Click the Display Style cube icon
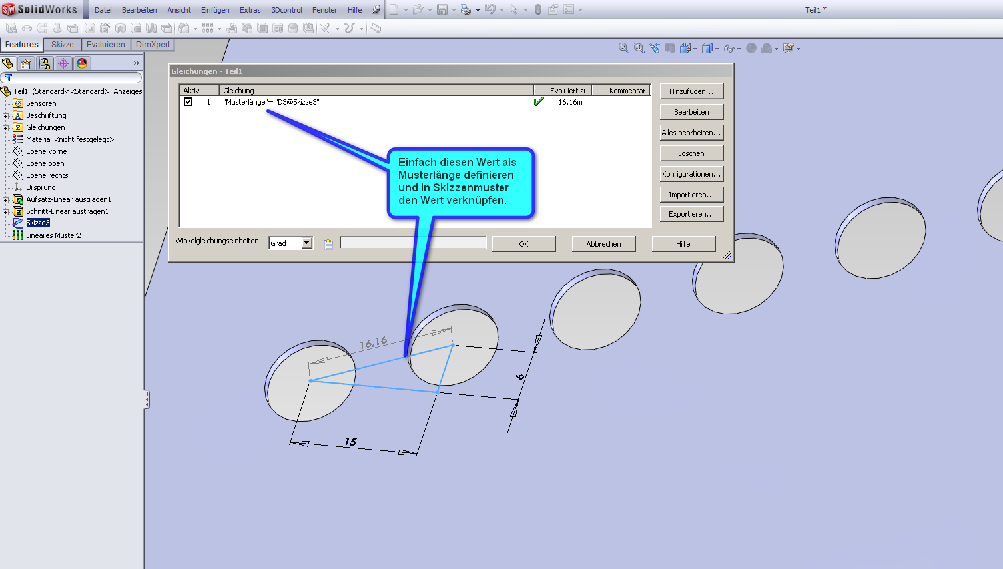This screenshot has width=1003, height=569. (x=707, y=48)
